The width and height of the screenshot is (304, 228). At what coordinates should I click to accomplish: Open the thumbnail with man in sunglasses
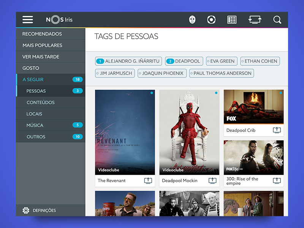pyautogui.click(x=125, y=204)
